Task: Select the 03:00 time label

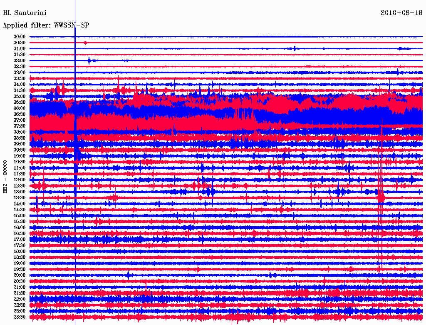Action: click(x=20, y=72)
